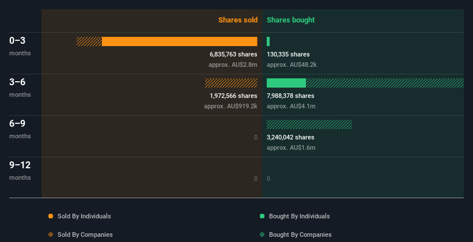Screen dimensions: 473x242
Task: Select the hatched orange 0–3 months sold segment
Action: coord(89,41)
